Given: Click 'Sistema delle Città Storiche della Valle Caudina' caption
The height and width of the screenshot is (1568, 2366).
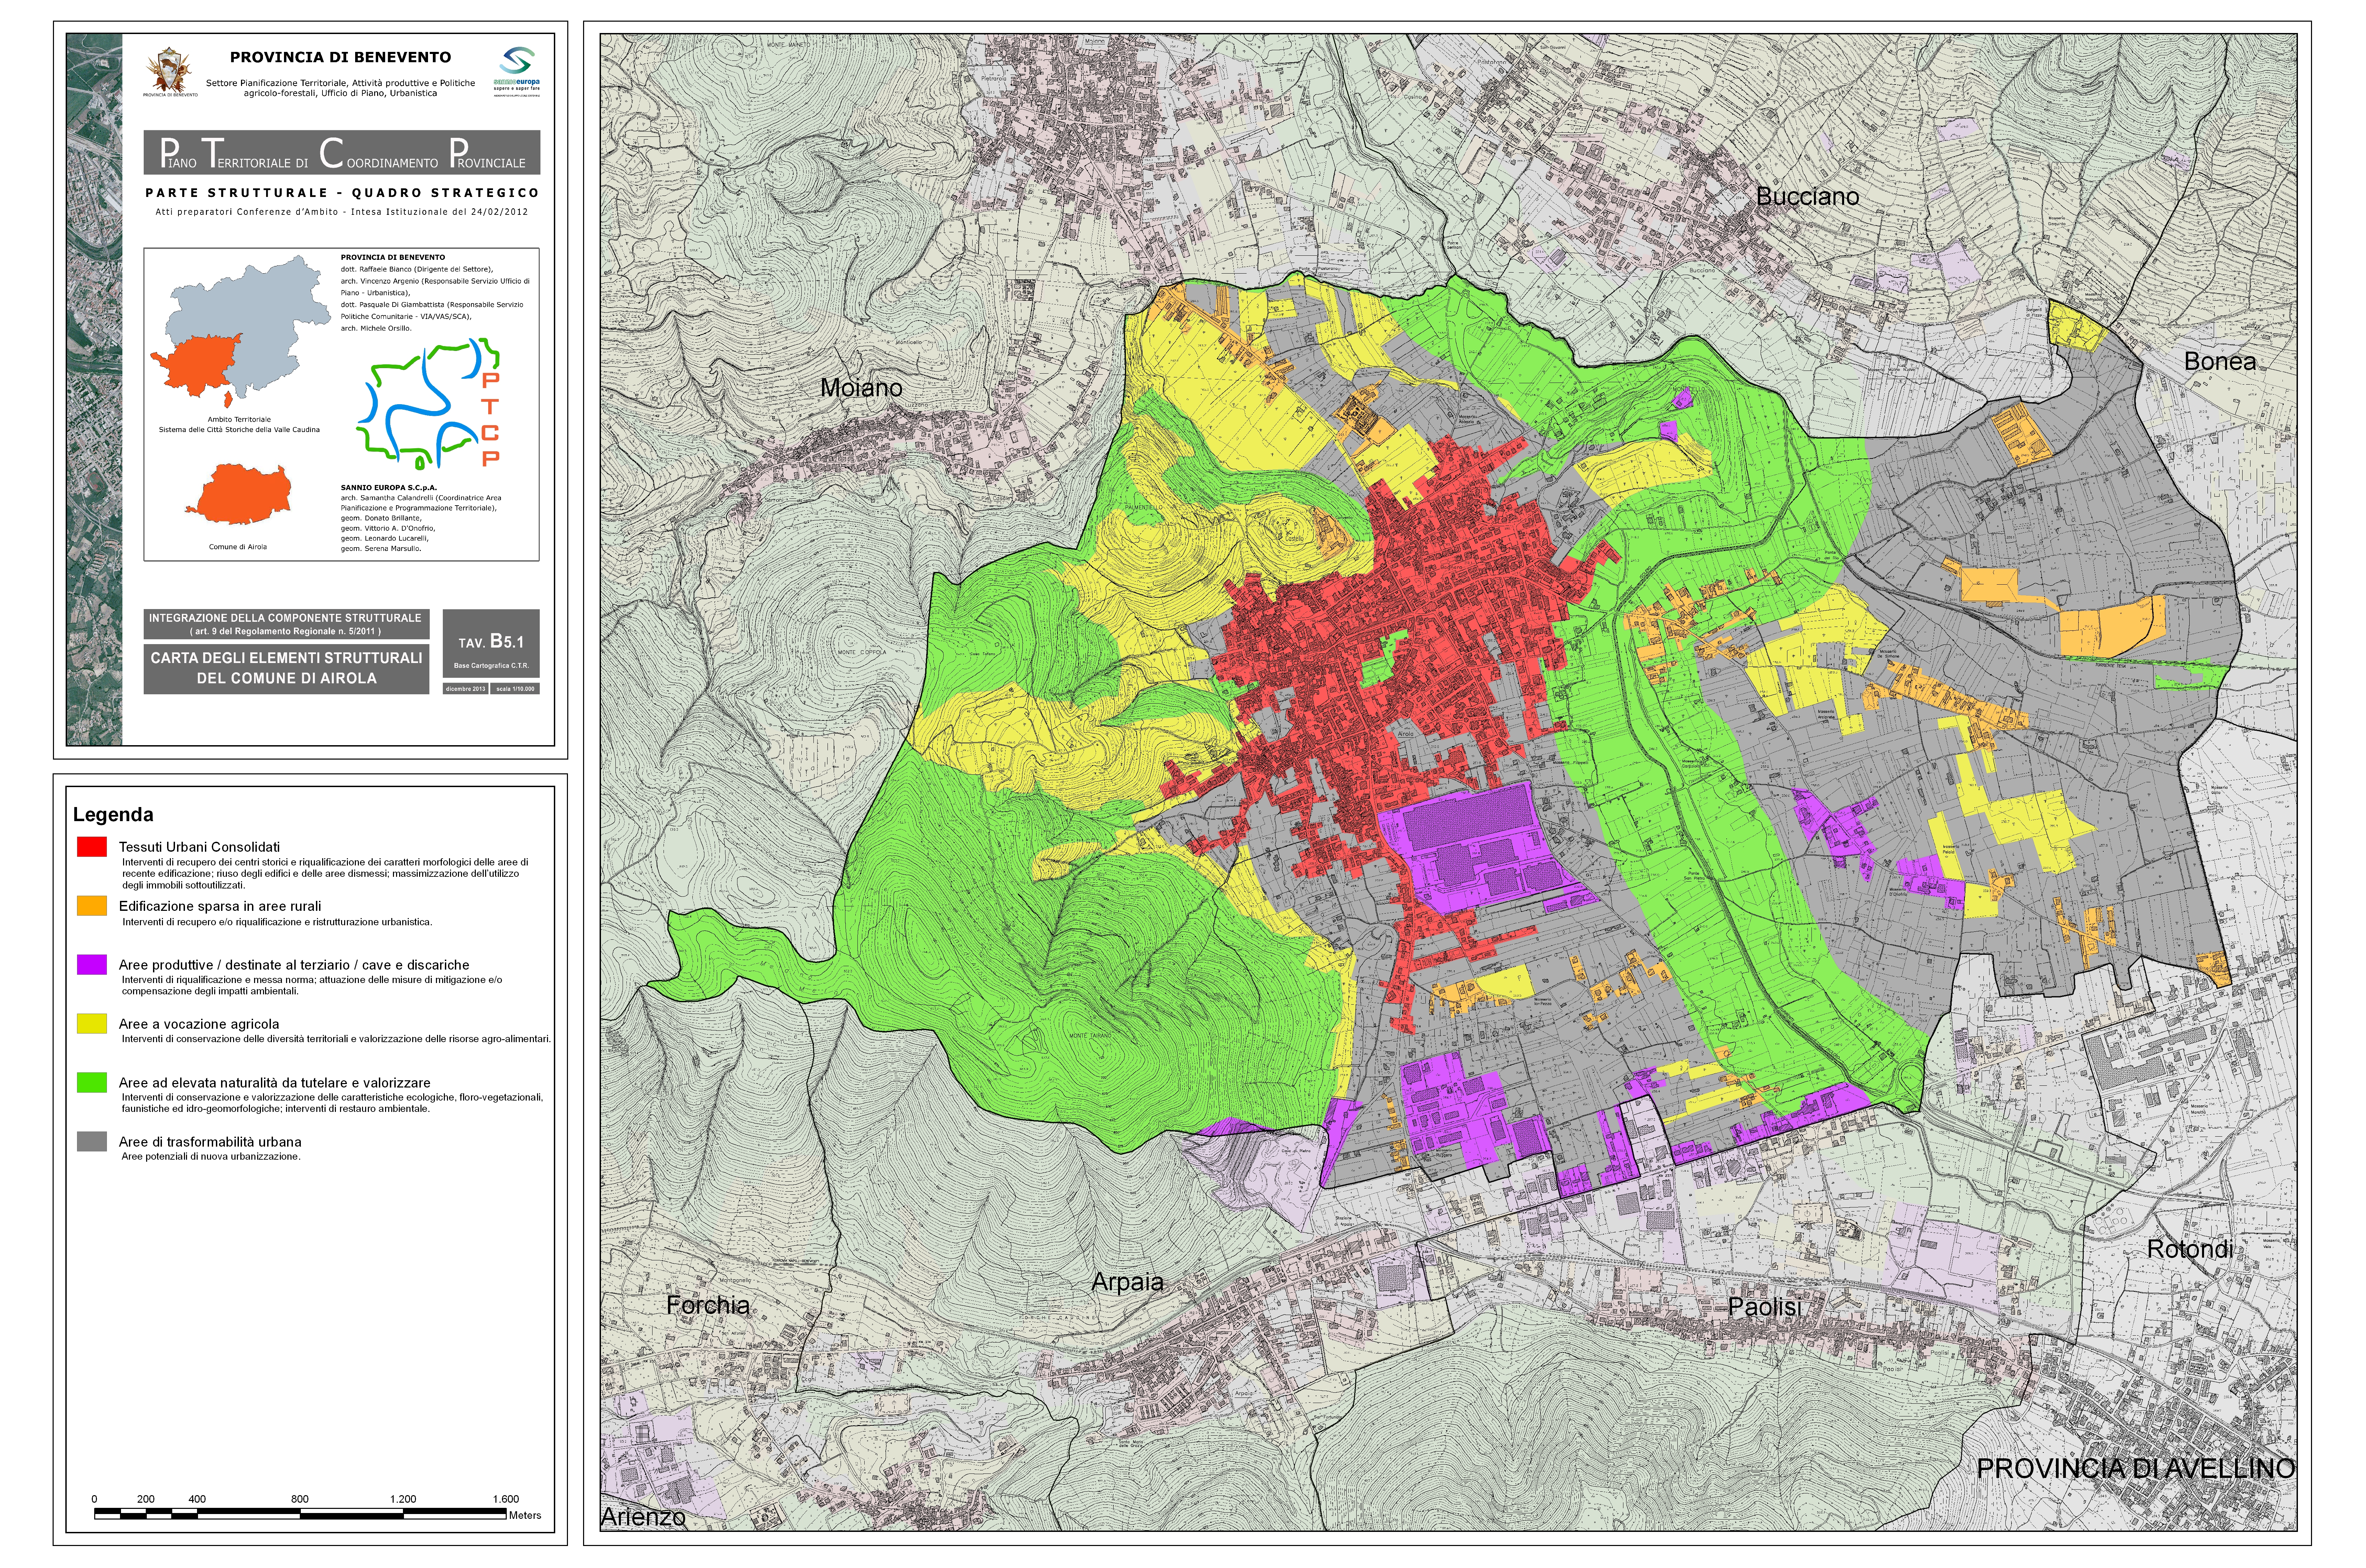Looking at the screenshot, I should (239, 430).
